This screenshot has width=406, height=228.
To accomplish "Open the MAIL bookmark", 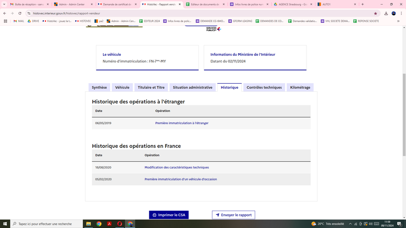I will pyautogui.click(x=19, y=21).
